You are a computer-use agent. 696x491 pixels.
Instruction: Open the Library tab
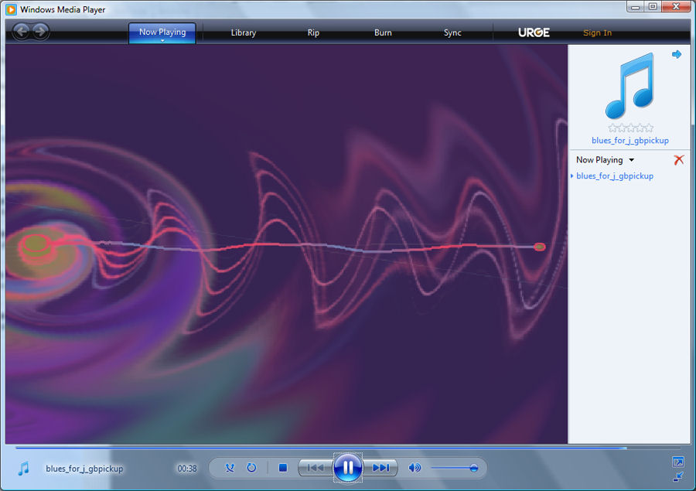[244, 32]
